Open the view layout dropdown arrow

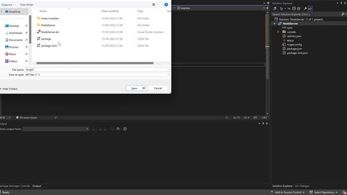tap(158, 5)
